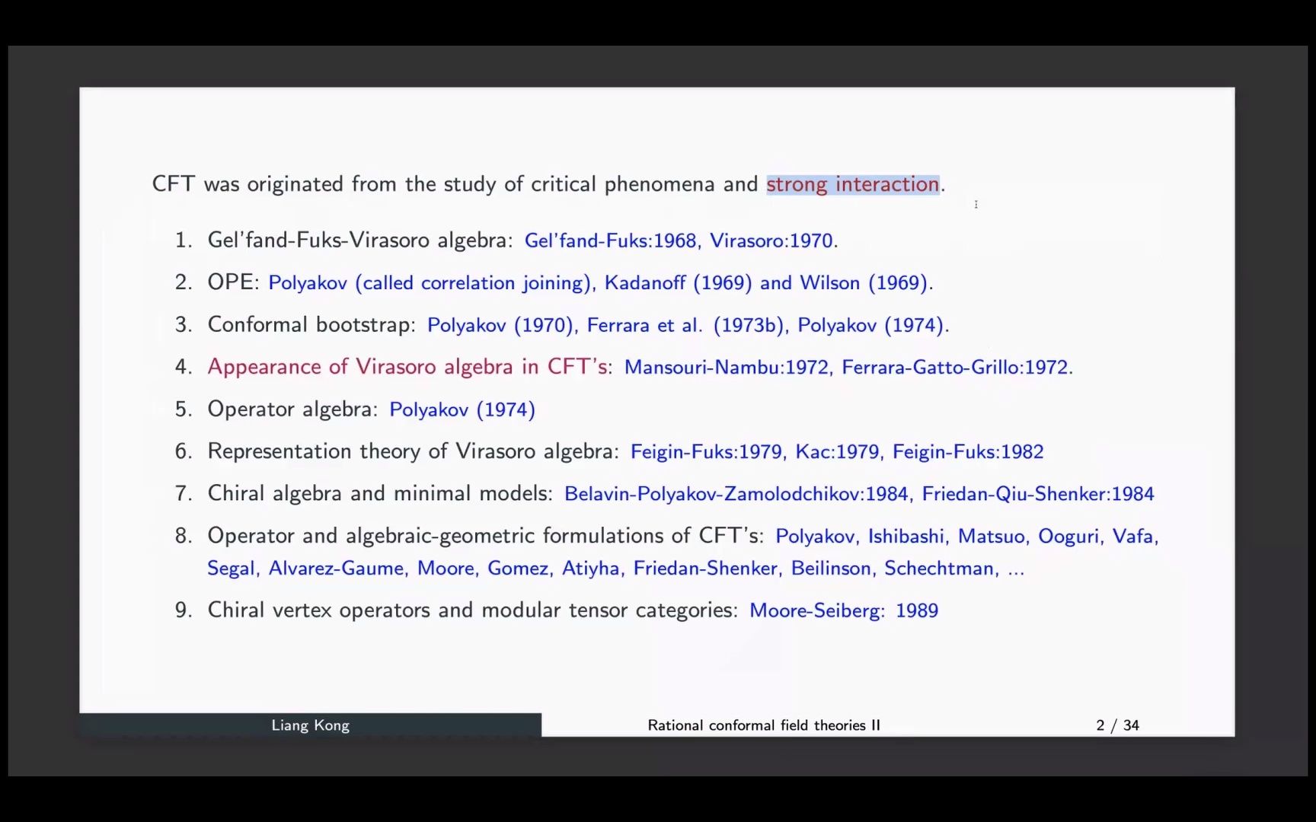Screen dimensions: 1316x822
Task: Click the slide number '2 / 34'
Action: point(1117,725)
